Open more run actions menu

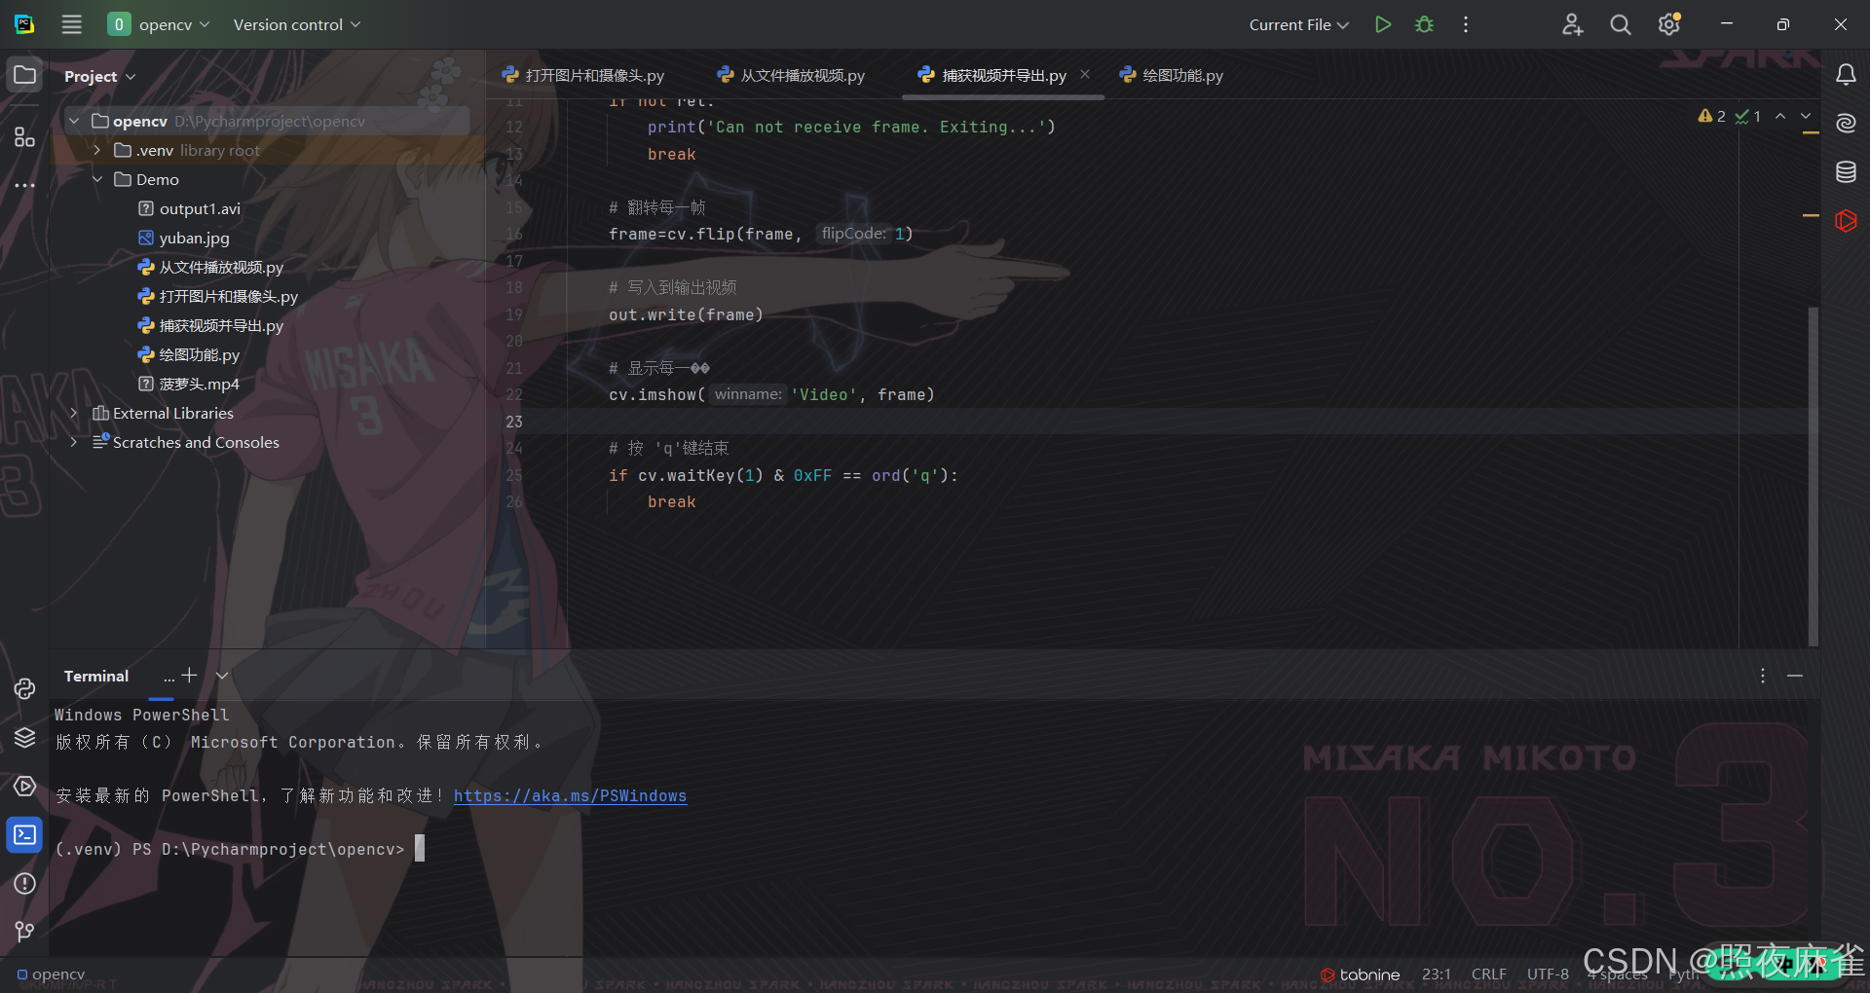1466,24
